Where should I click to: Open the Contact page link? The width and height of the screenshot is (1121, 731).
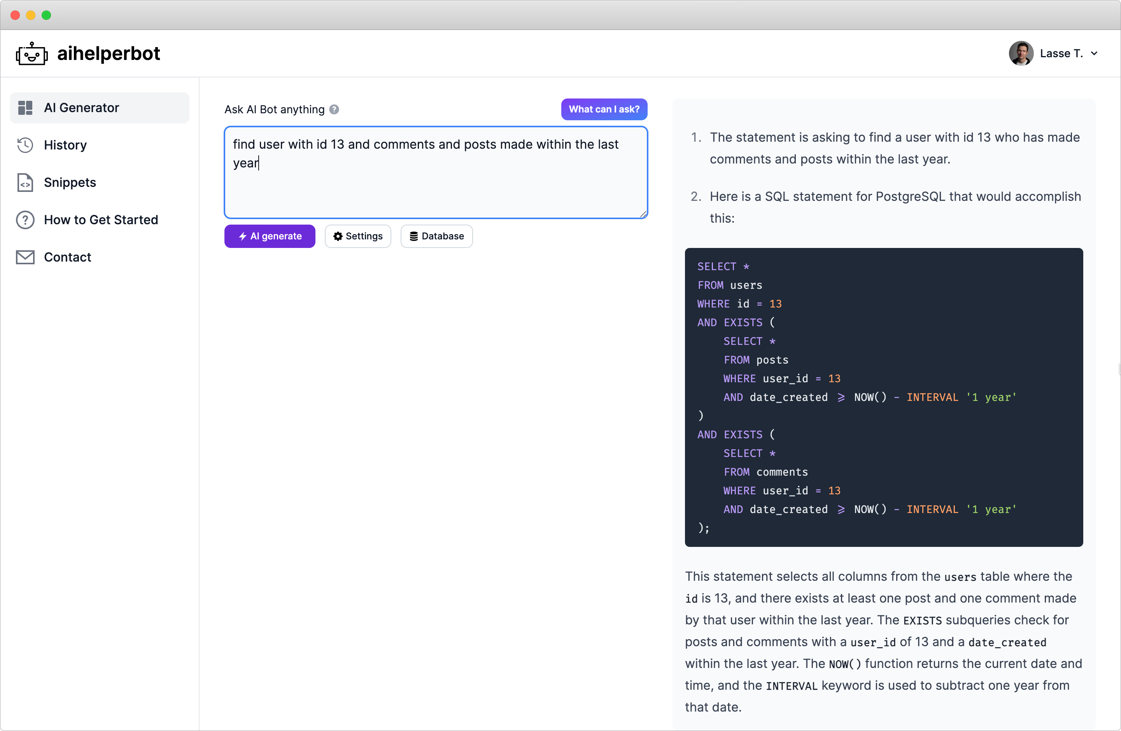(x=67, y=257)
